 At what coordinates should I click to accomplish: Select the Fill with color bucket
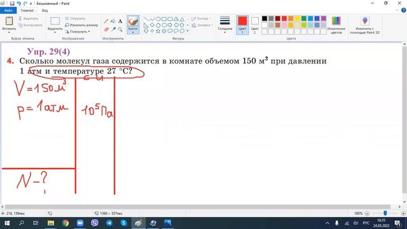113,21
